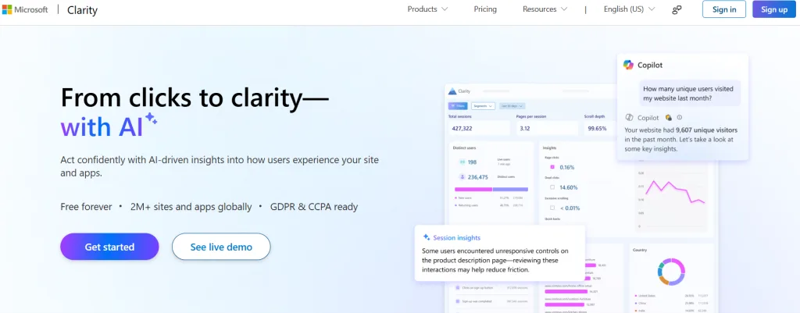The image size is (800, 313).
Task: Open the accessibility contact icon in header
Action: (x=677, y=9)
